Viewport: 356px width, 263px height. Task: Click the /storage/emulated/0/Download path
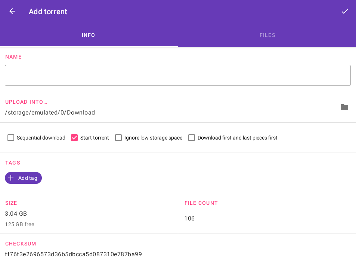pyautogui.click(x=50, y=113)
